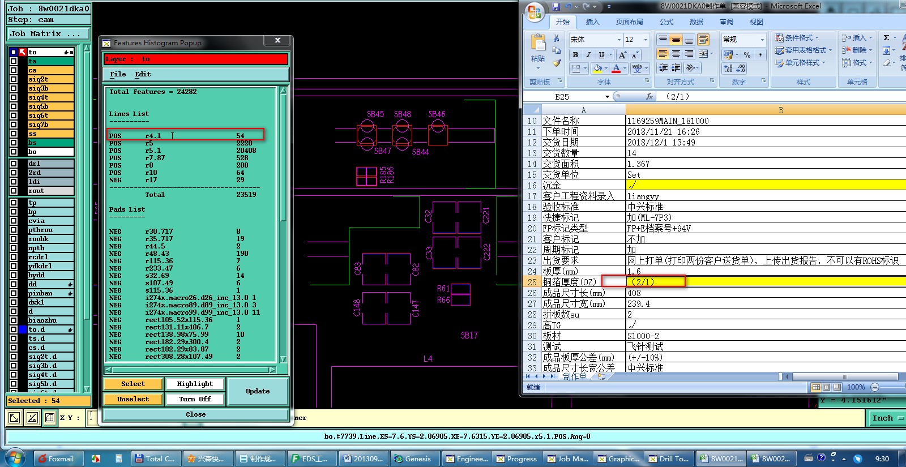Toggle the checkbox for layer bo
Viewport: 906px width, 467px height.
pyautogui.click(x=14, y=152)
